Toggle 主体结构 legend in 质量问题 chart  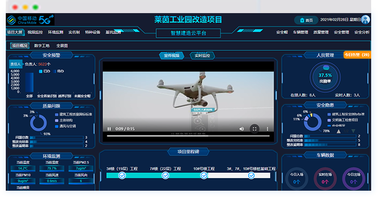64,120
